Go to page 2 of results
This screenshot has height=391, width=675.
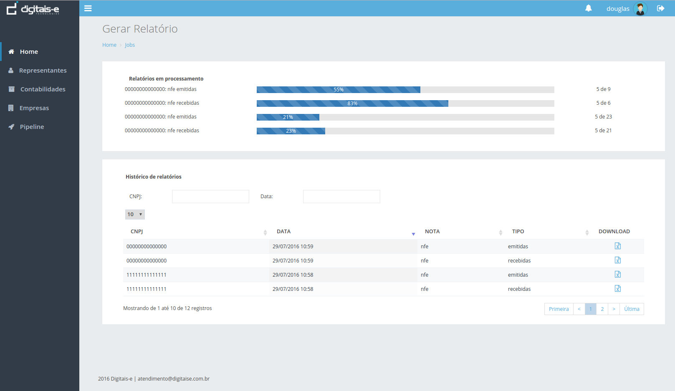point(602,309)
